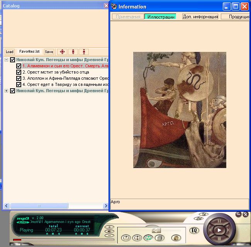This screenshot has height=247, width=251.
Task: Open the 'Иллюстрации' tab
Action: coord(160,17)
